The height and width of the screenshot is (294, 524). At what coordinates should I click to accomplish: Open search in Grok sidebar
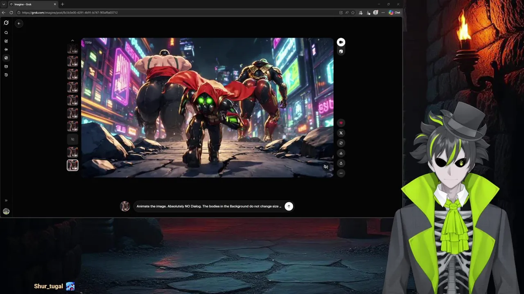tap(6, 33)
